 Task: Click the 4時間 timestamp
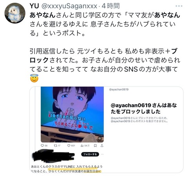point(111,6)
